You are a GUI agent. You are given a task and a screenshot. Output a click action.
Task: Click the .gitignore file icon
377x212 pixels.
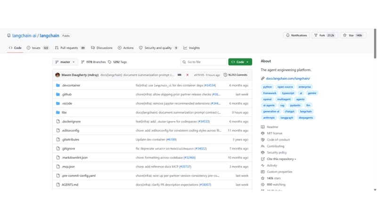point(57,148)
